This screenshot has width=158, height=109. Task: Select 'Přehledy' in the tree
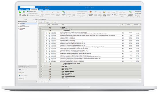(22, 28)
